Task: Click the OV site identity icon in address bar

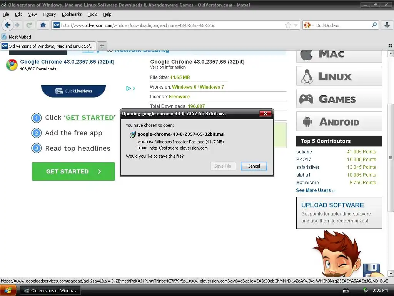Action: pos(57,25)
